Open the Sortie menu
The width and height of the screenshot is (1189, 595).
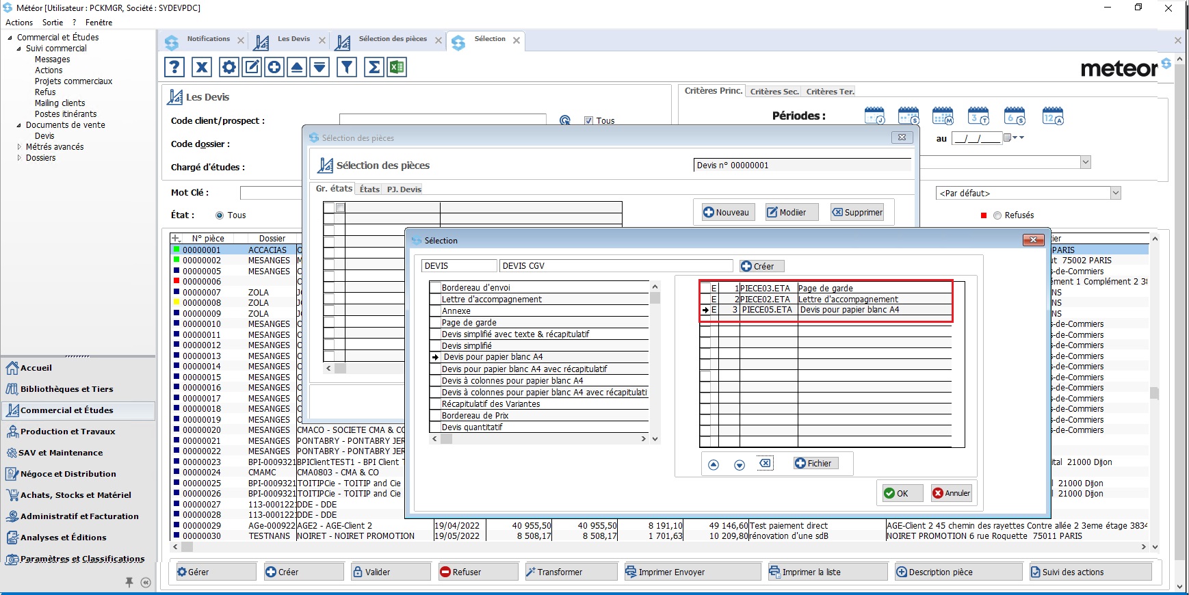[53, 23]
